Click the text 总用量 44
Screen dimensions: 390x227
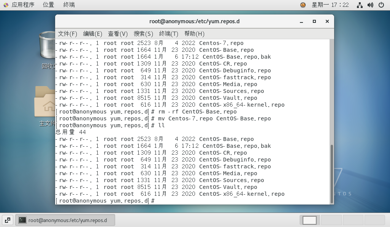71,132
